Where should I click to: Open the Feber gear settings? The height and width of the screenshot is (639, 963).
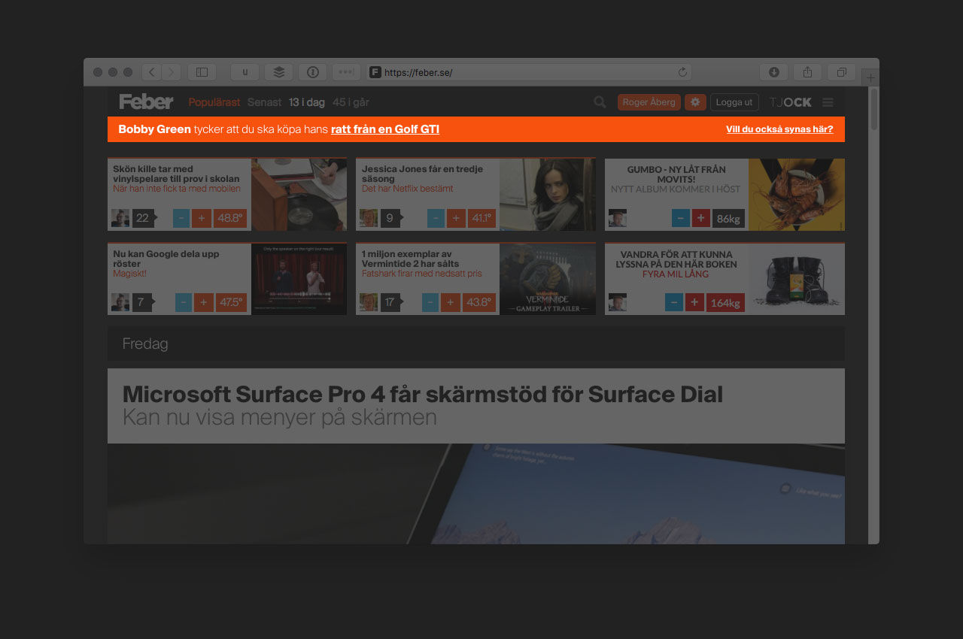point(695,102)
